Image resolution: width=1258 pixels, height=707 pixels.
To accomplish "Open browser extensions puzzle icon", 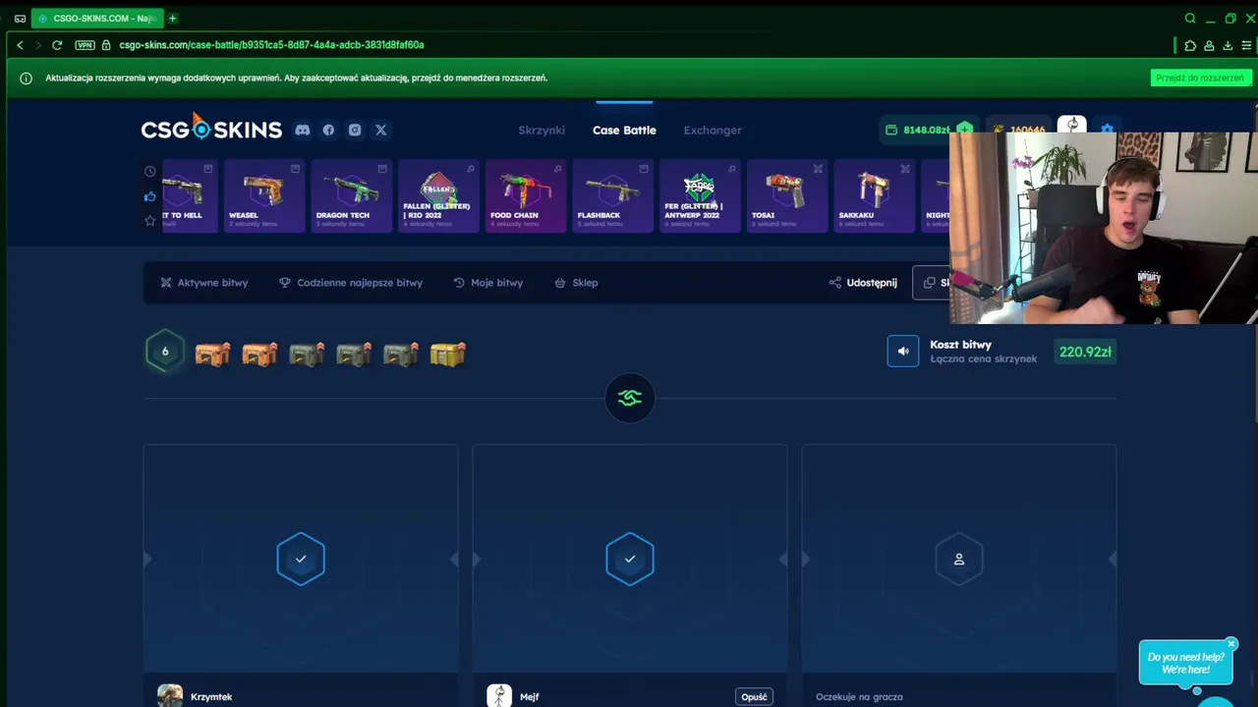I will [x=1190, y=45].
